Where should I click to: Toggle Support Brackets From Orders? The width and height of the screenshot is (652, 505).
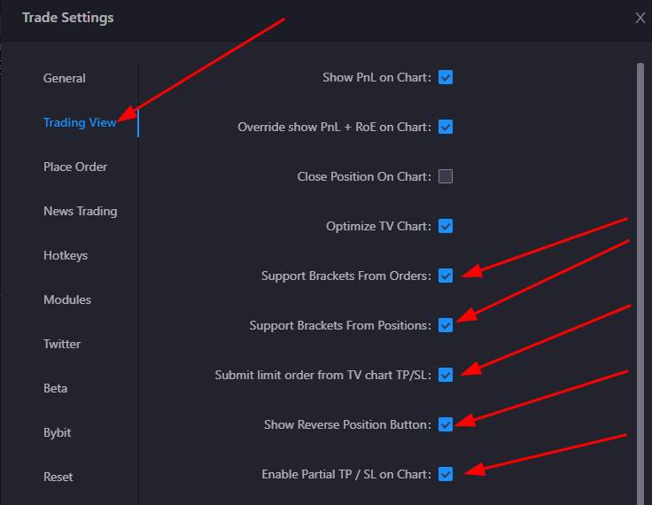pos(446,276)
